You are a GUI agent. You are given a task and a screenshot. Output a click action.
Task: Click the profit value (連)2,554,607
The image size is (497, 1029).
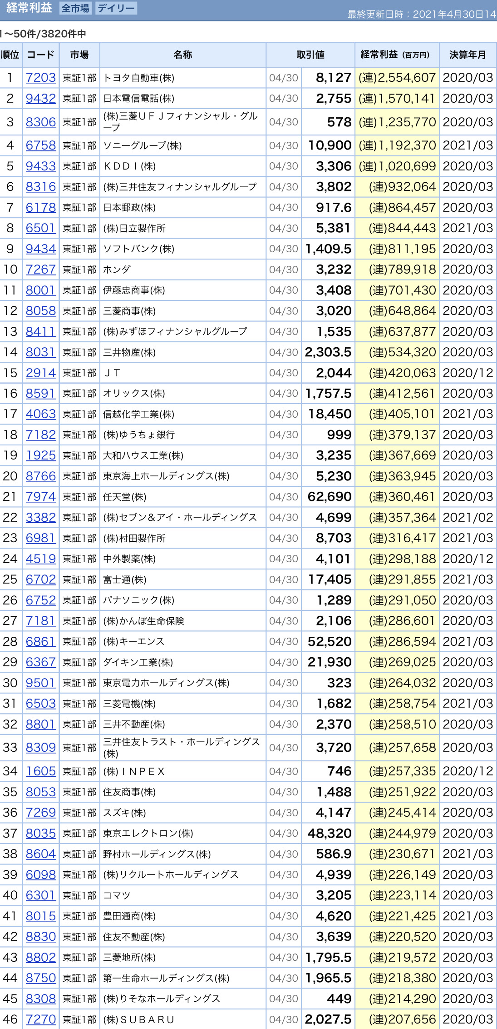tap(397, 78)
